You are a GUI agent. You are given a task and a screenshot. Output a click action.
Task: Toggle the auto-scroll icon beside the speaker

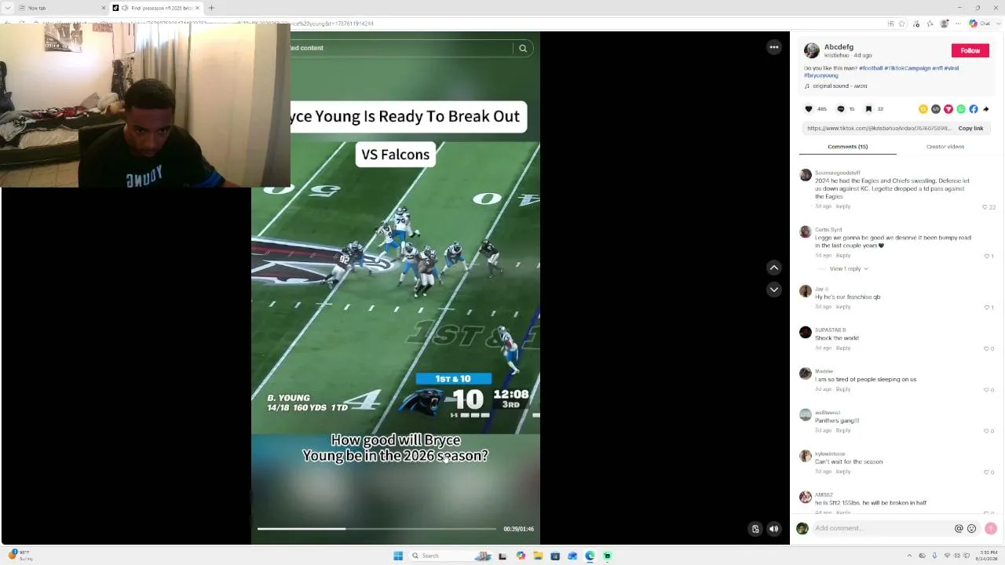tap(755, 529)
